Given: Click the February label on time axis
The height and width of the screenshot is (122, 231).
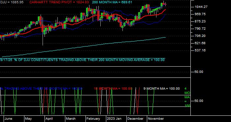Looking at the screenshot, I should click(93, 119).
